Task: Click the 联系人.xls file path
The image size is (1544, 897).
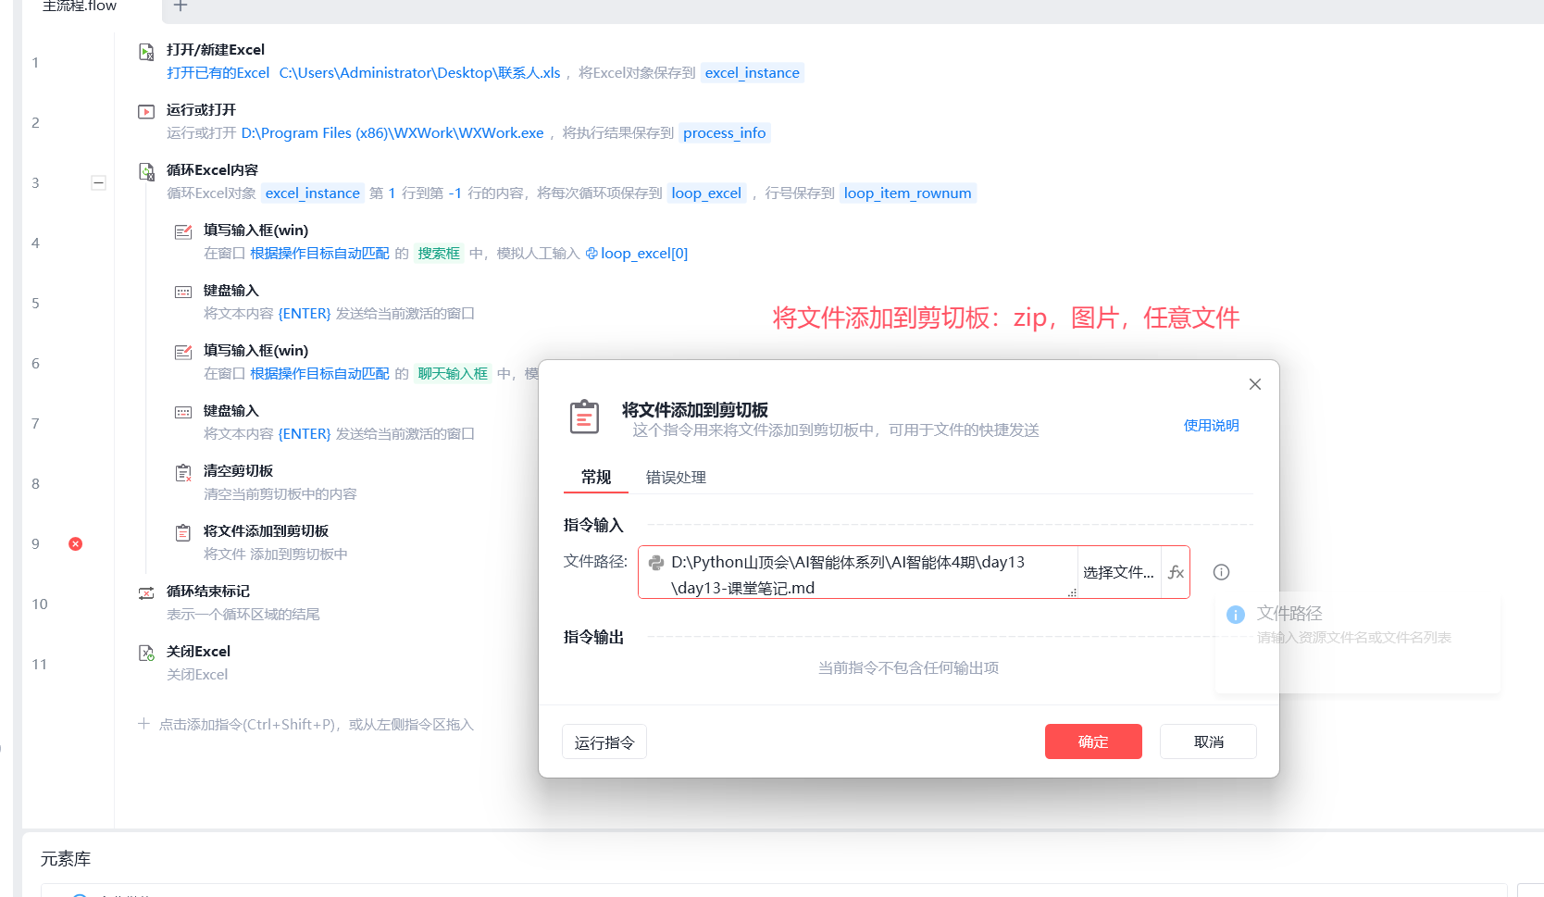Action: (x=419, y=73)
